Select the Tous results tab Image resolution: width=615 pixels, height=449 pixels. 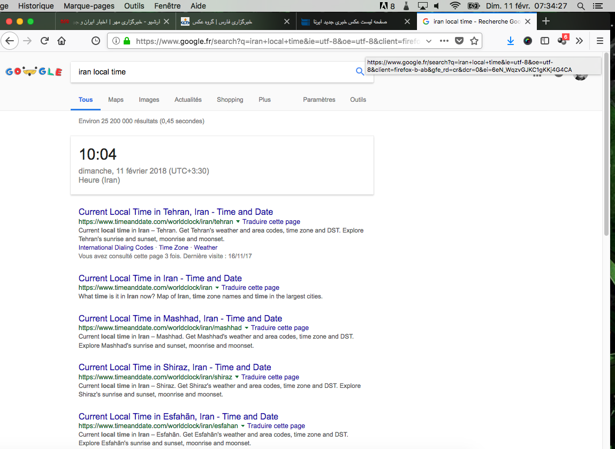click(x=86, y=100)
